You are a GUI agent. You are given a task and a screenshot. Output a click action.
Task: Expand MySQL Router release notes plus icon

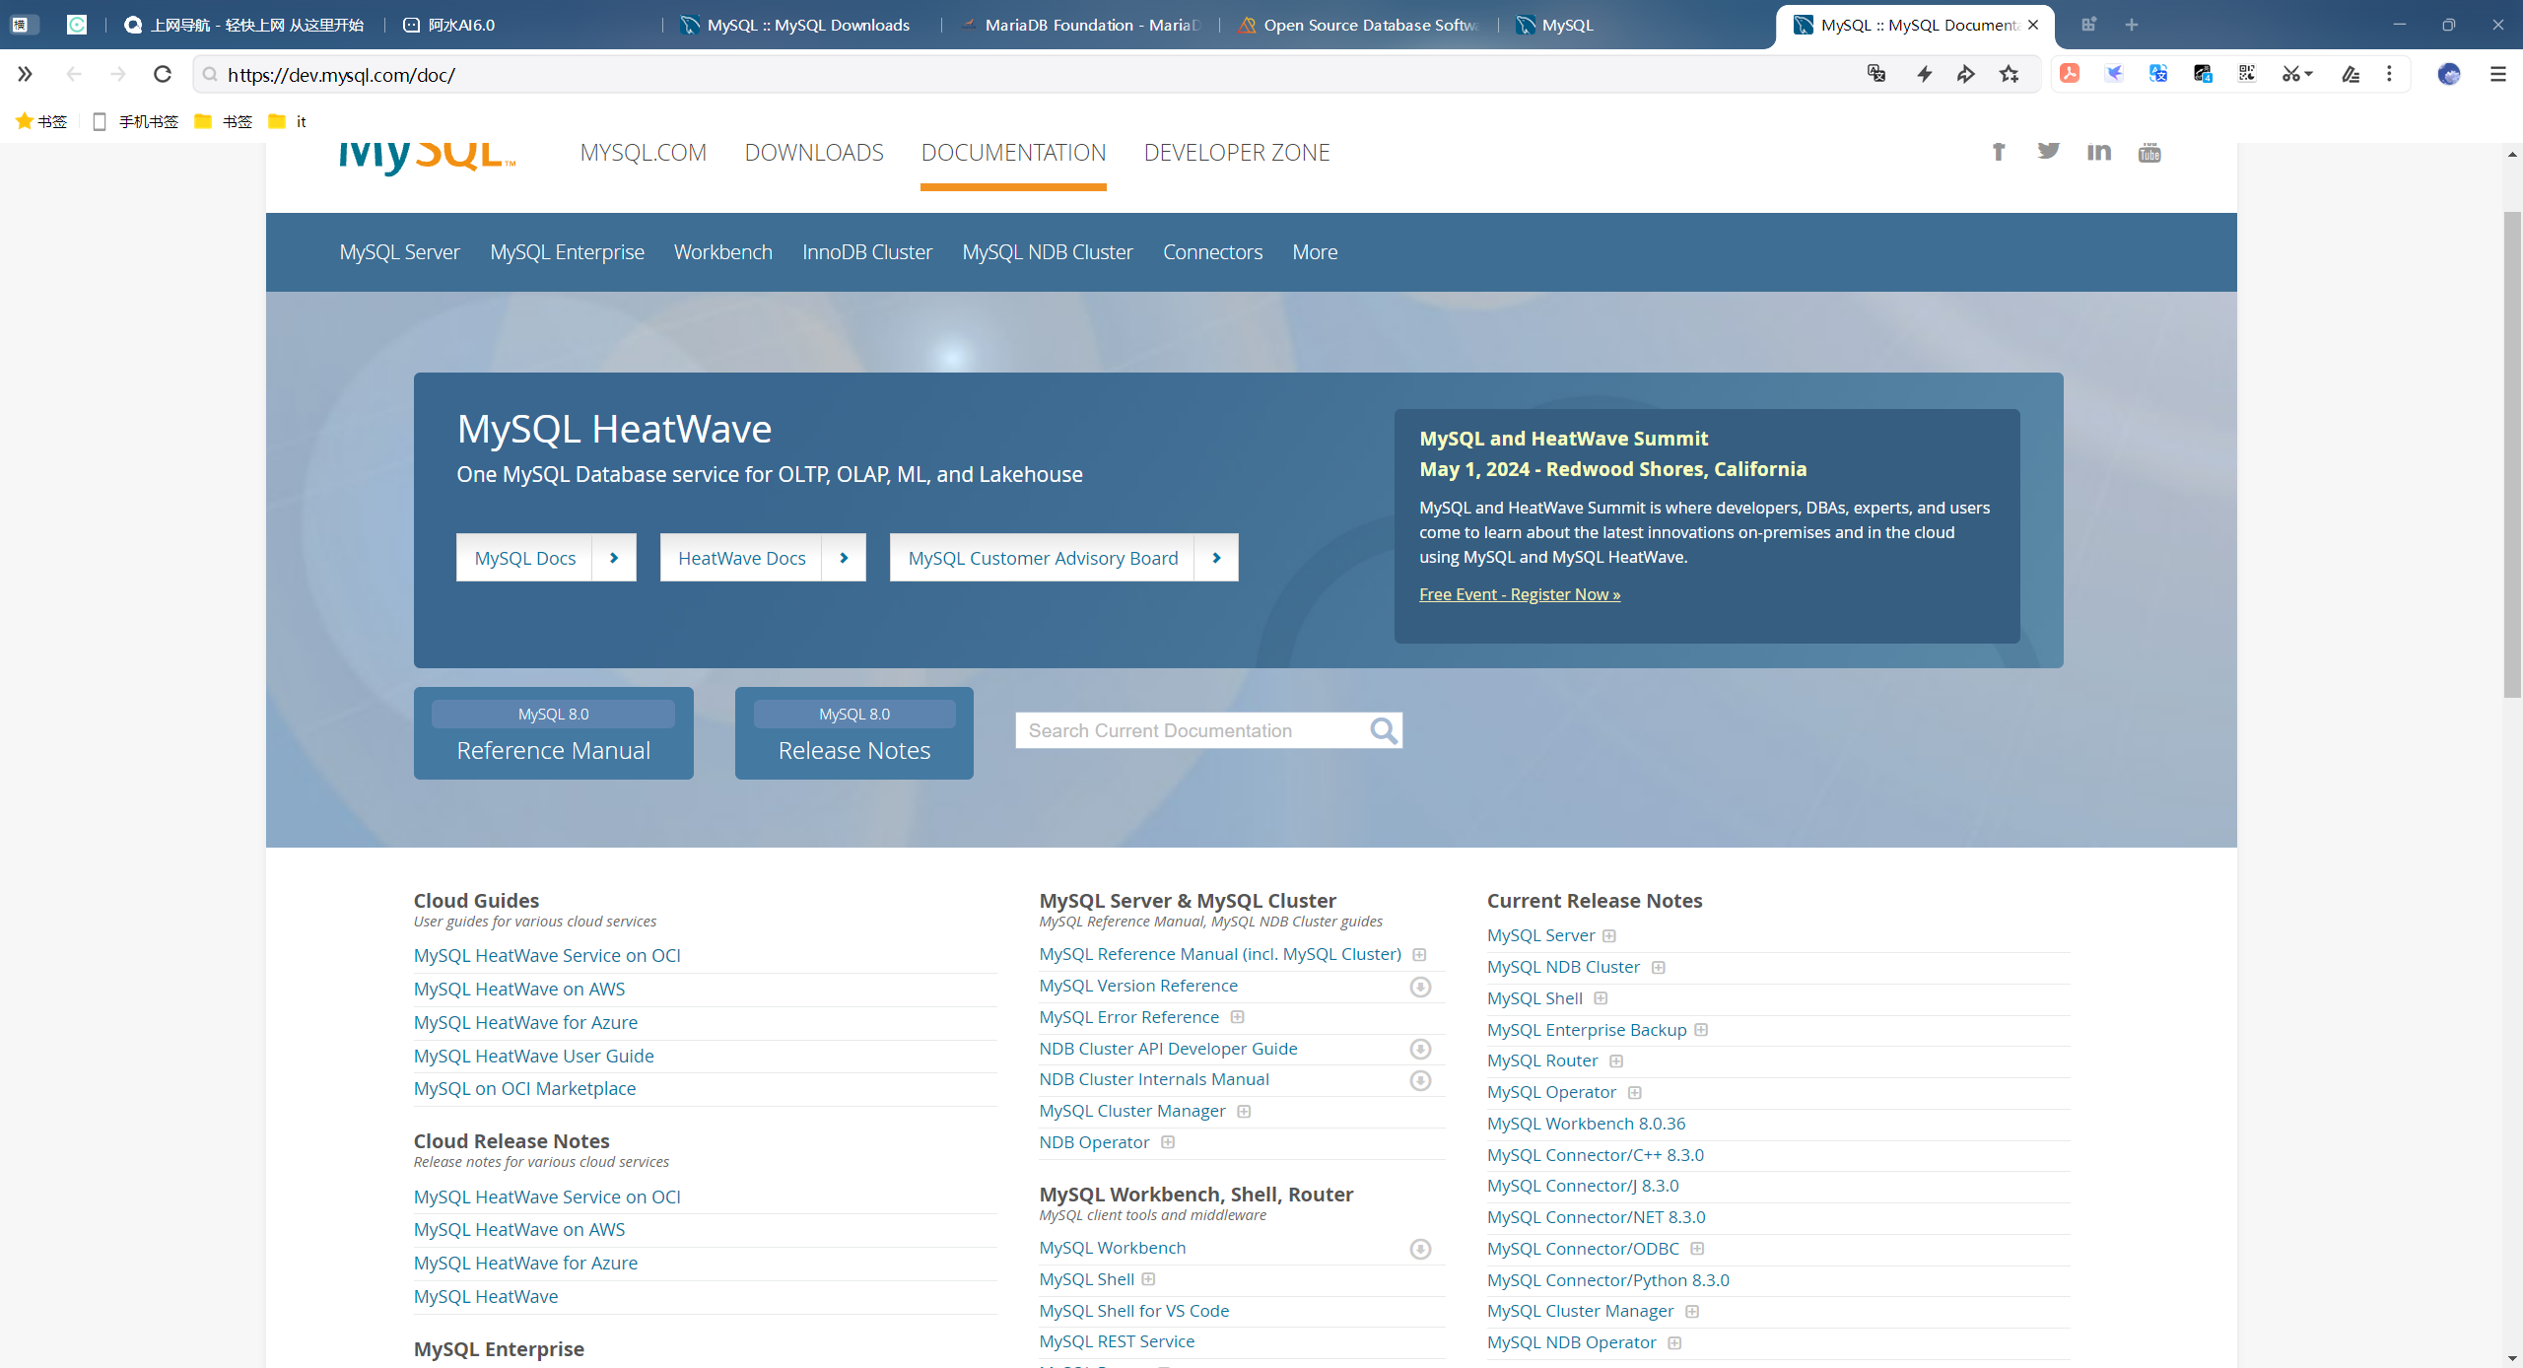click(x=1616, y=1061)
